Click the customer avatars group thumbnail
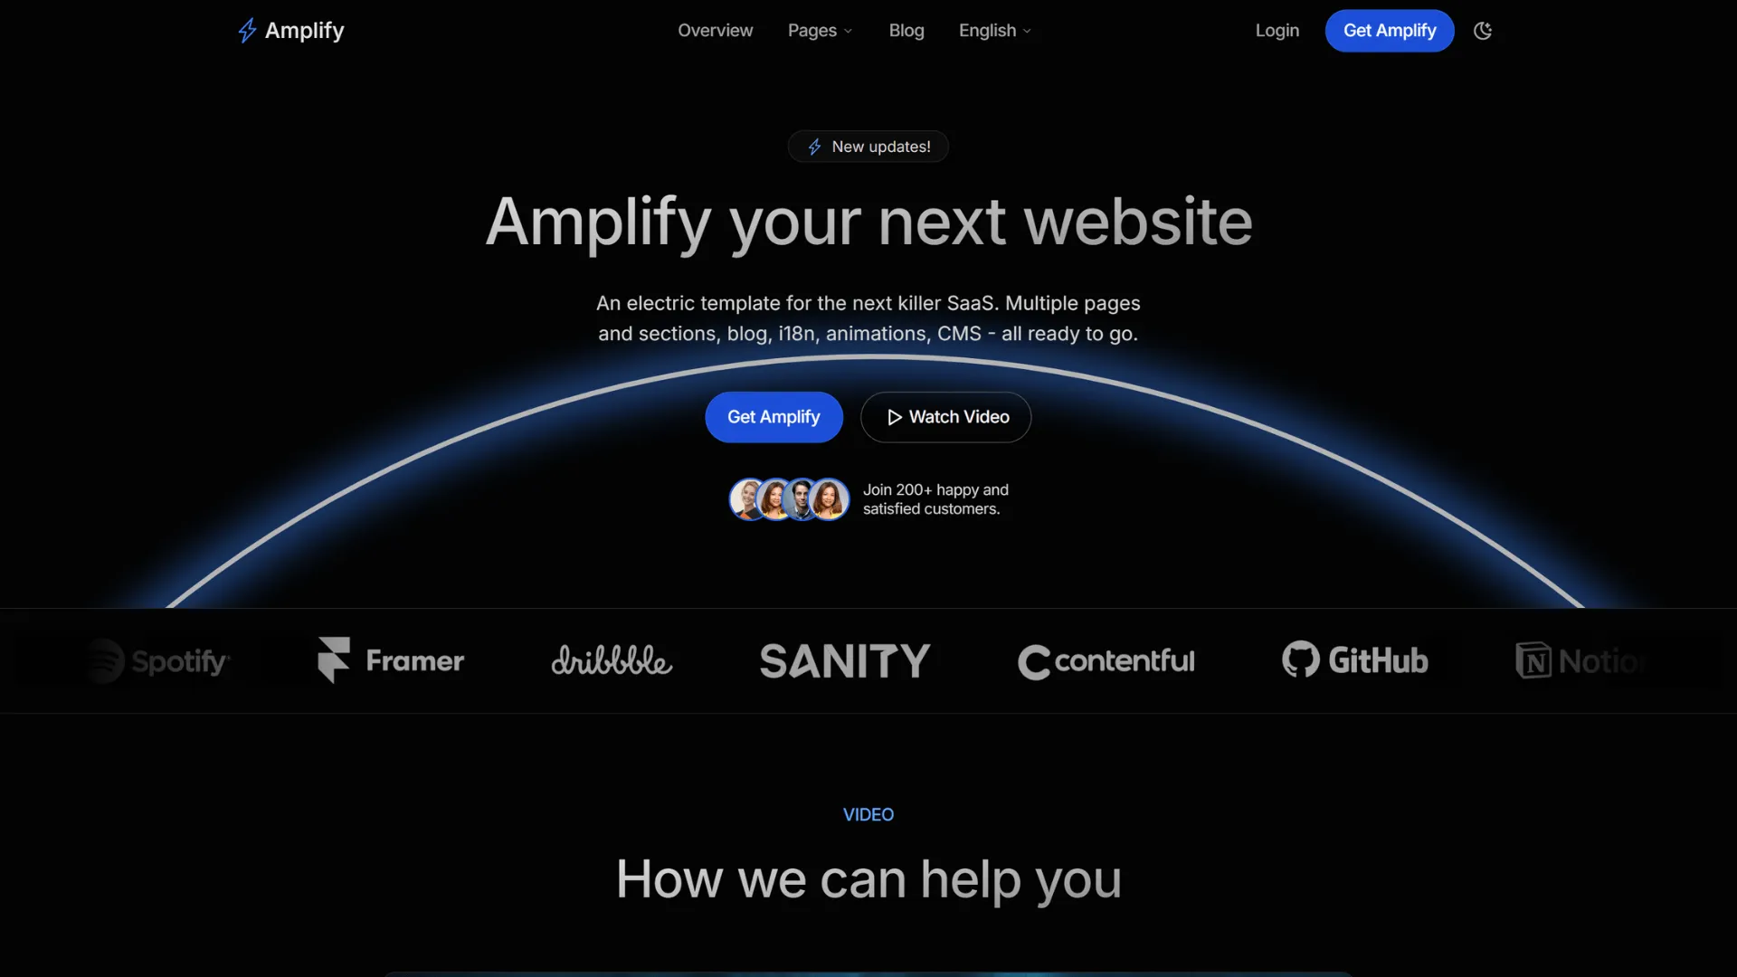 [789, 498]
